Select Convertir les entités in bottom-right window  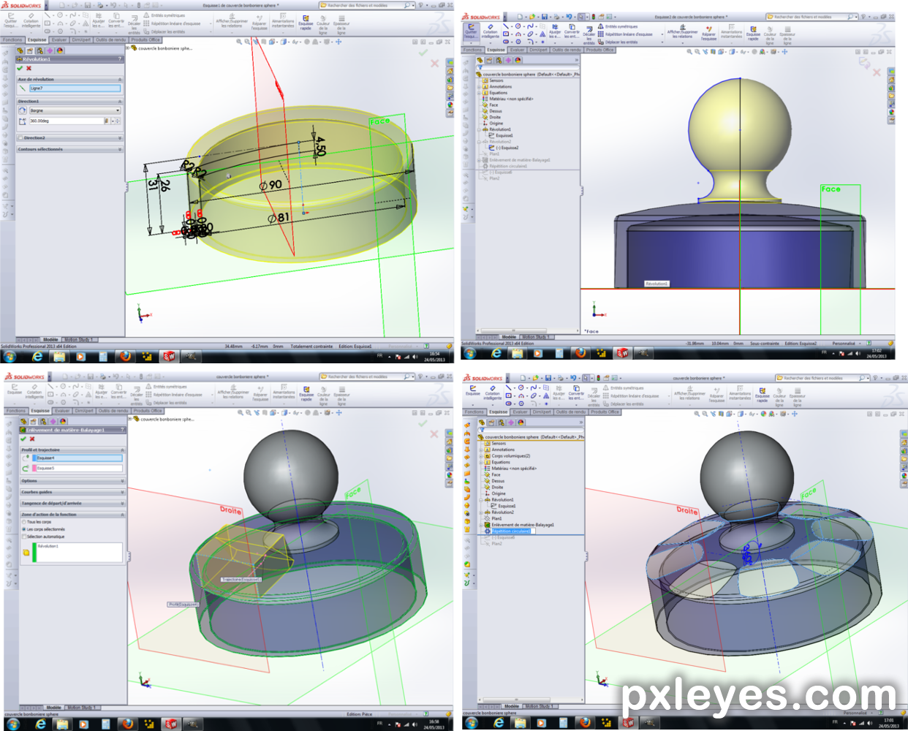tap(576, 393)
